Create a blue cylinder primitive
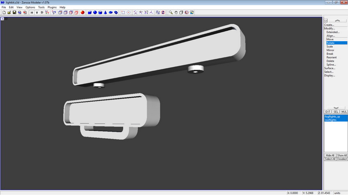 pyautogui.click(x=100, y=13)
